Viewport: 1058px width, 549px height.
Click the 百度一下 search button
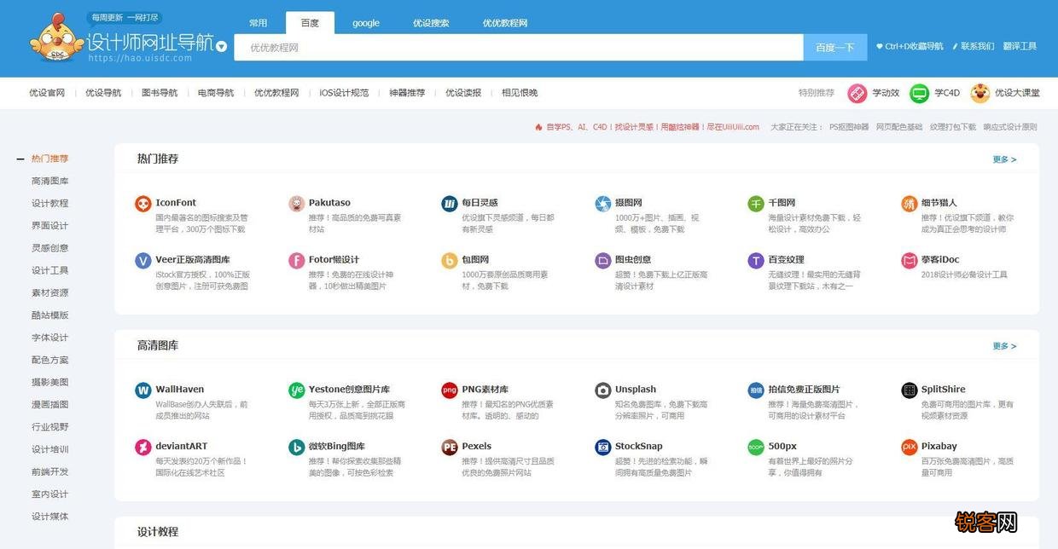834,48
